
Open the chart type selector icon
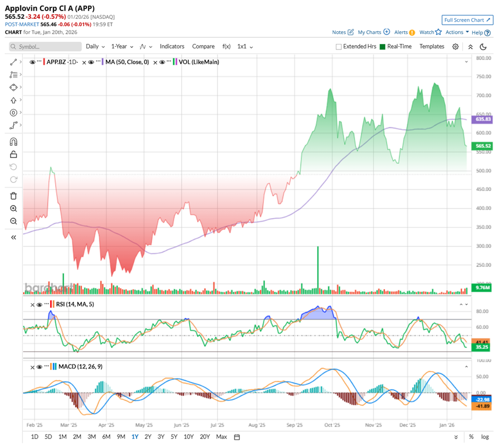click(x=145, y=47)
